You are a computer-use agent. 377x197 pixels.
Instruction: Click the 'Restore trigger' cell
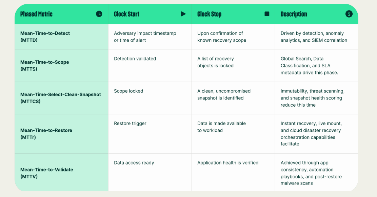click(x=130, y=123)
